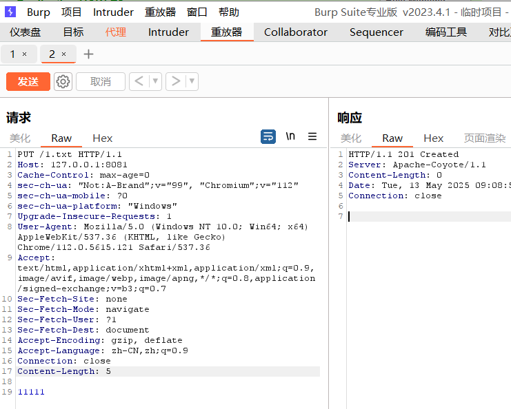Close Repeater tab 1
Viewport: 511px width, 409px height.
coord(25,54)
